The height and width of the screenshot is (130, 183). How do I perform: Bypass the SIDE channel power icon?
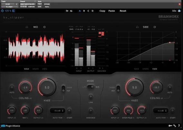pyautogui.click(x=155, y=27)
